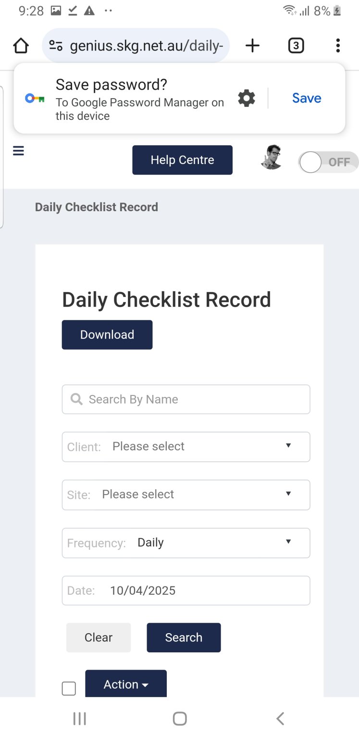
Task: Click the site information icon in the address bar
Action: click(x=55, y=45)
